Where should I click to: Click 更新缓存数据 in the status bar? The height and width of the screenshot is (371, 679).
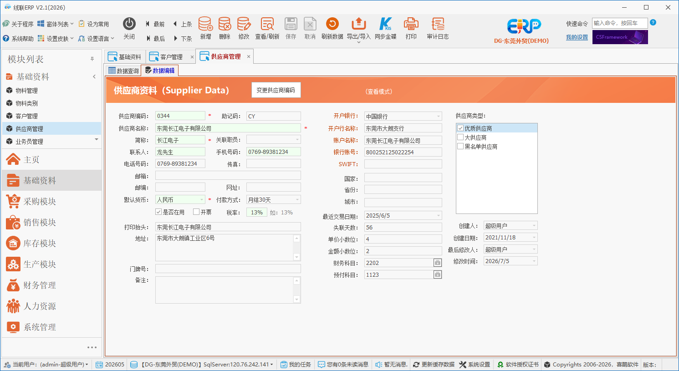(x=434, y=365)
